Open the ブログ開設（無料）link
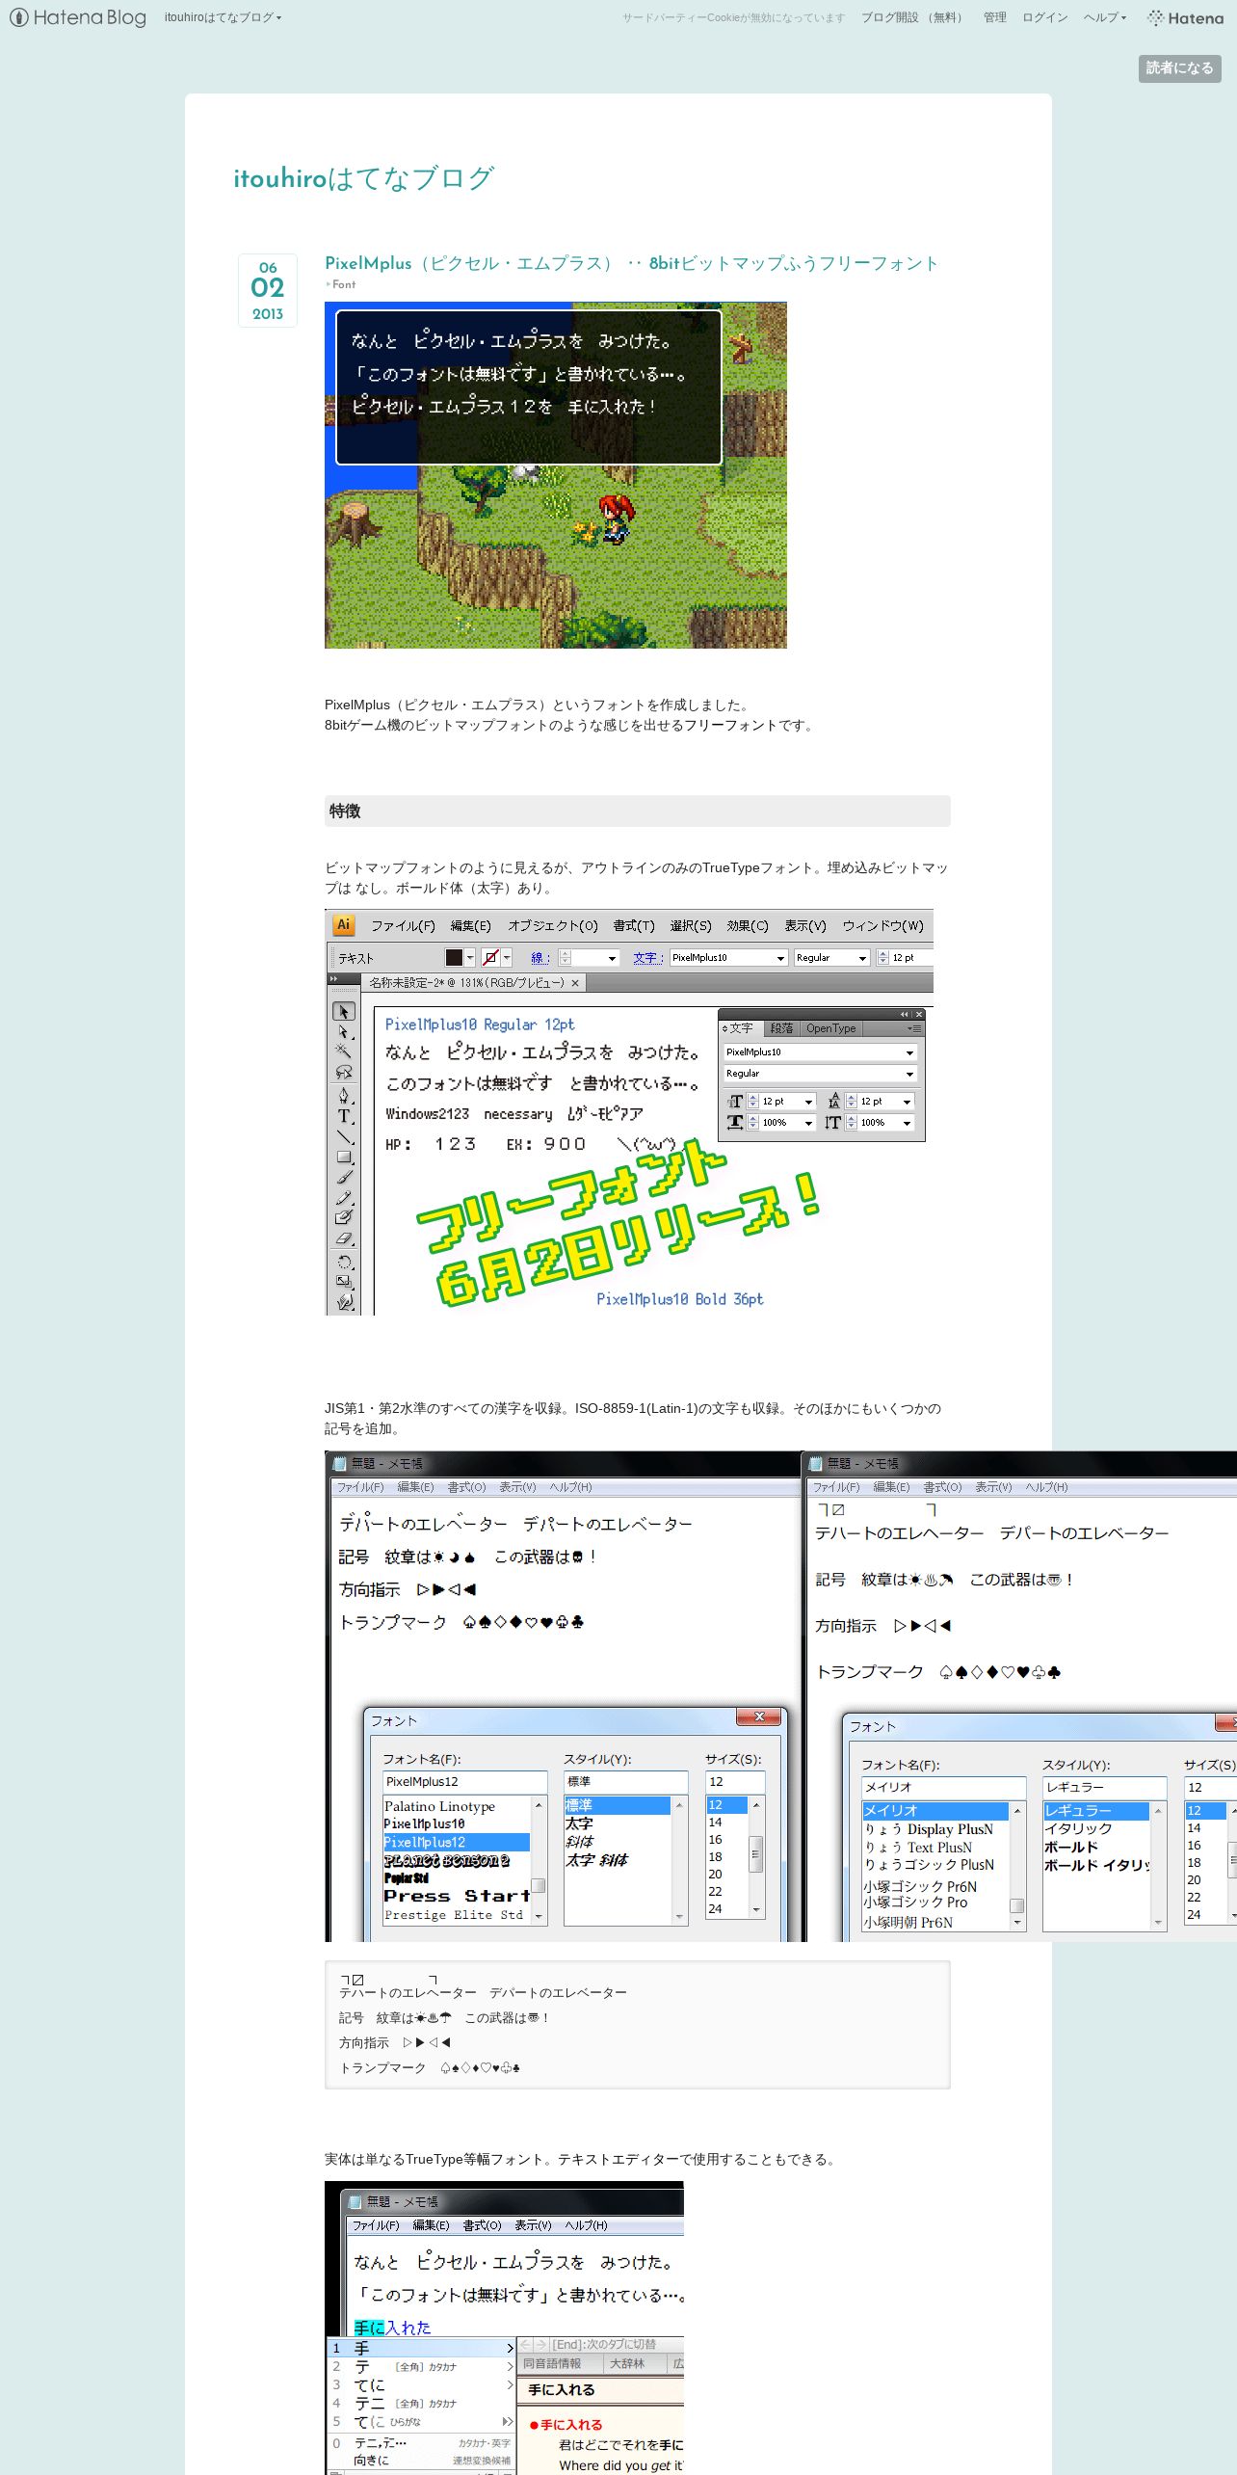This screenshot has width=1237, height=2475. tap(914, 17)
